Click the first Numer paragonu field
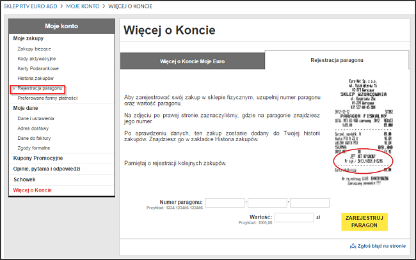416x260 pixels. [x=225, y=203]
